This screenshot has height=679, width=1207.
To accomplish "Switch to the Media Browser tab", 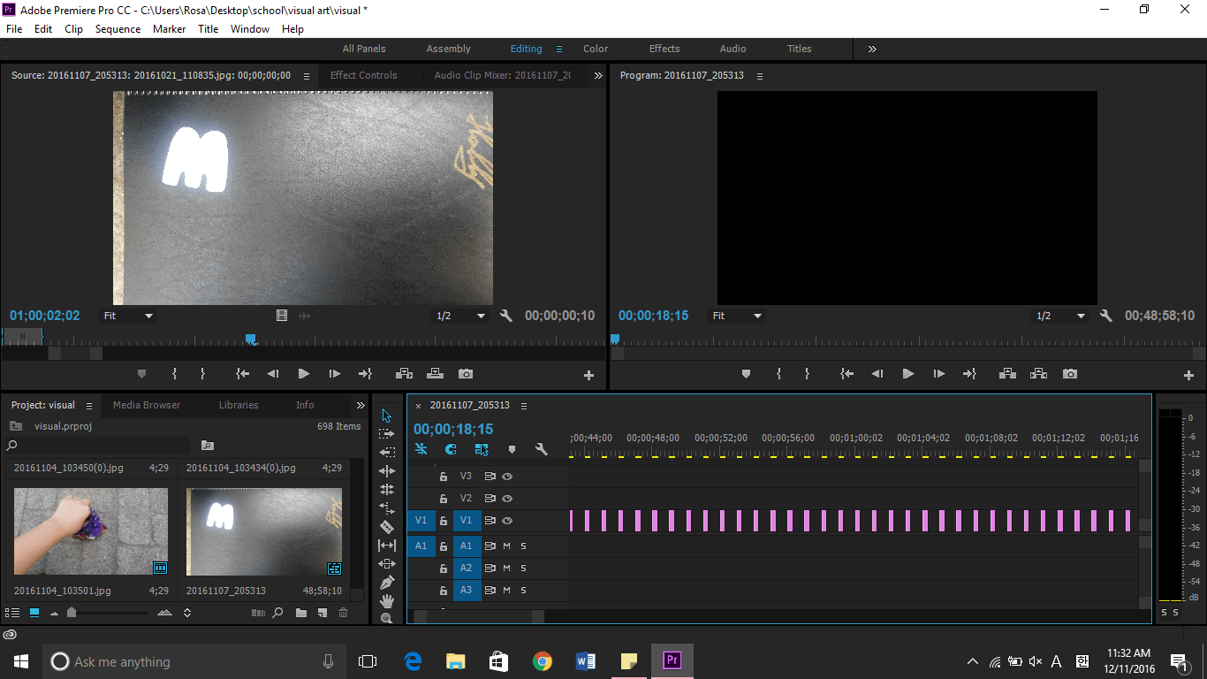I will point(147,405).
